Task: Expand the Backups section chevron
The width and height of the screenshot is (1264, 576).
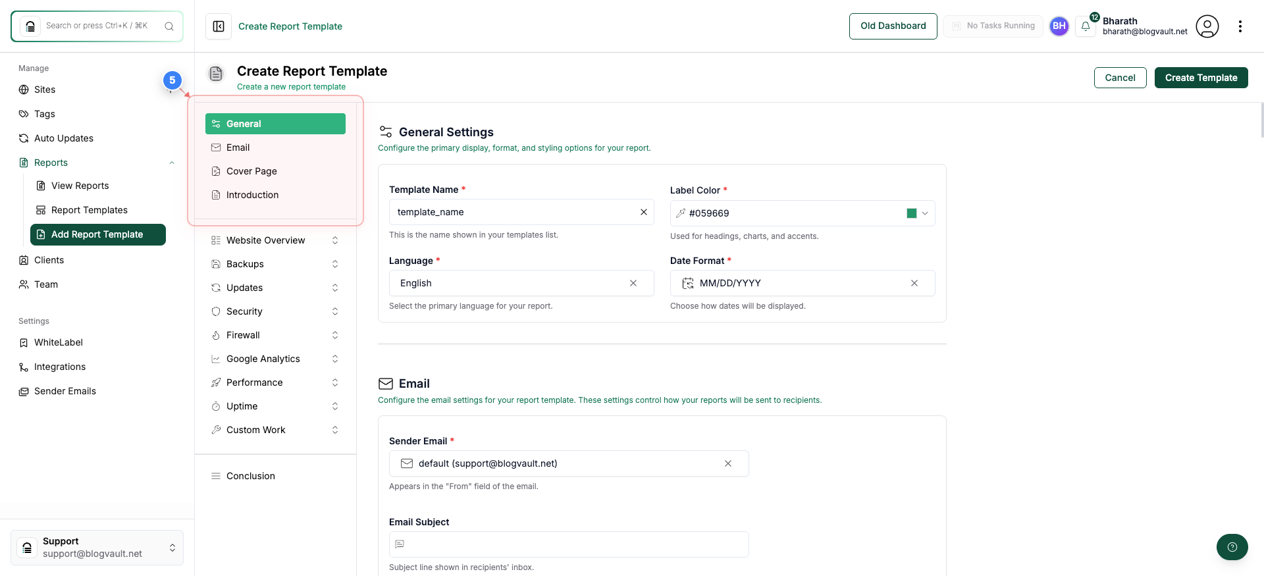Action: tap(335, 264)
